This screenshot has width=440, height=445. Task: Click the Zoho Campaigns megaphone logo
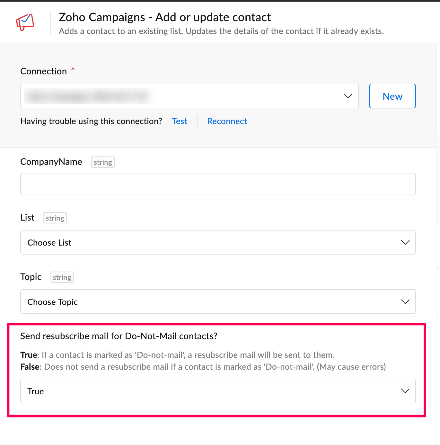25,22
